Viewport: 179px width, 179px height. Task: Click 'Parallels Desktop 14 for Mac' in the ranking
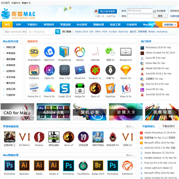click(x=160, y=158)
